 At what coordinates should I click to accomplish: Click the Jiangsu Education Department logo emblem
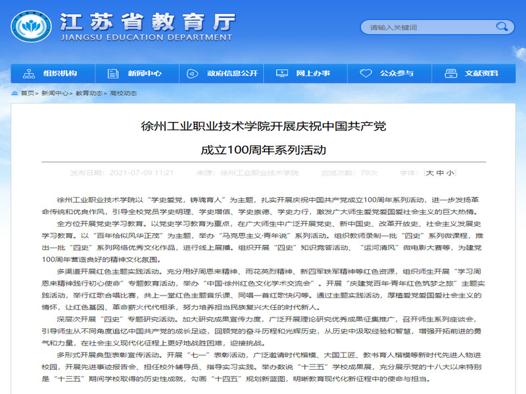point(29,26)
